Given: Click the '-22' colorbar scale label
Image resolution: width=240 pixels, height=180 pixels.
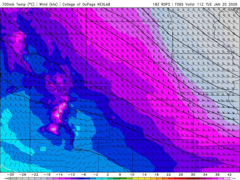Looking at the screenshot, I should coord(35,175).
